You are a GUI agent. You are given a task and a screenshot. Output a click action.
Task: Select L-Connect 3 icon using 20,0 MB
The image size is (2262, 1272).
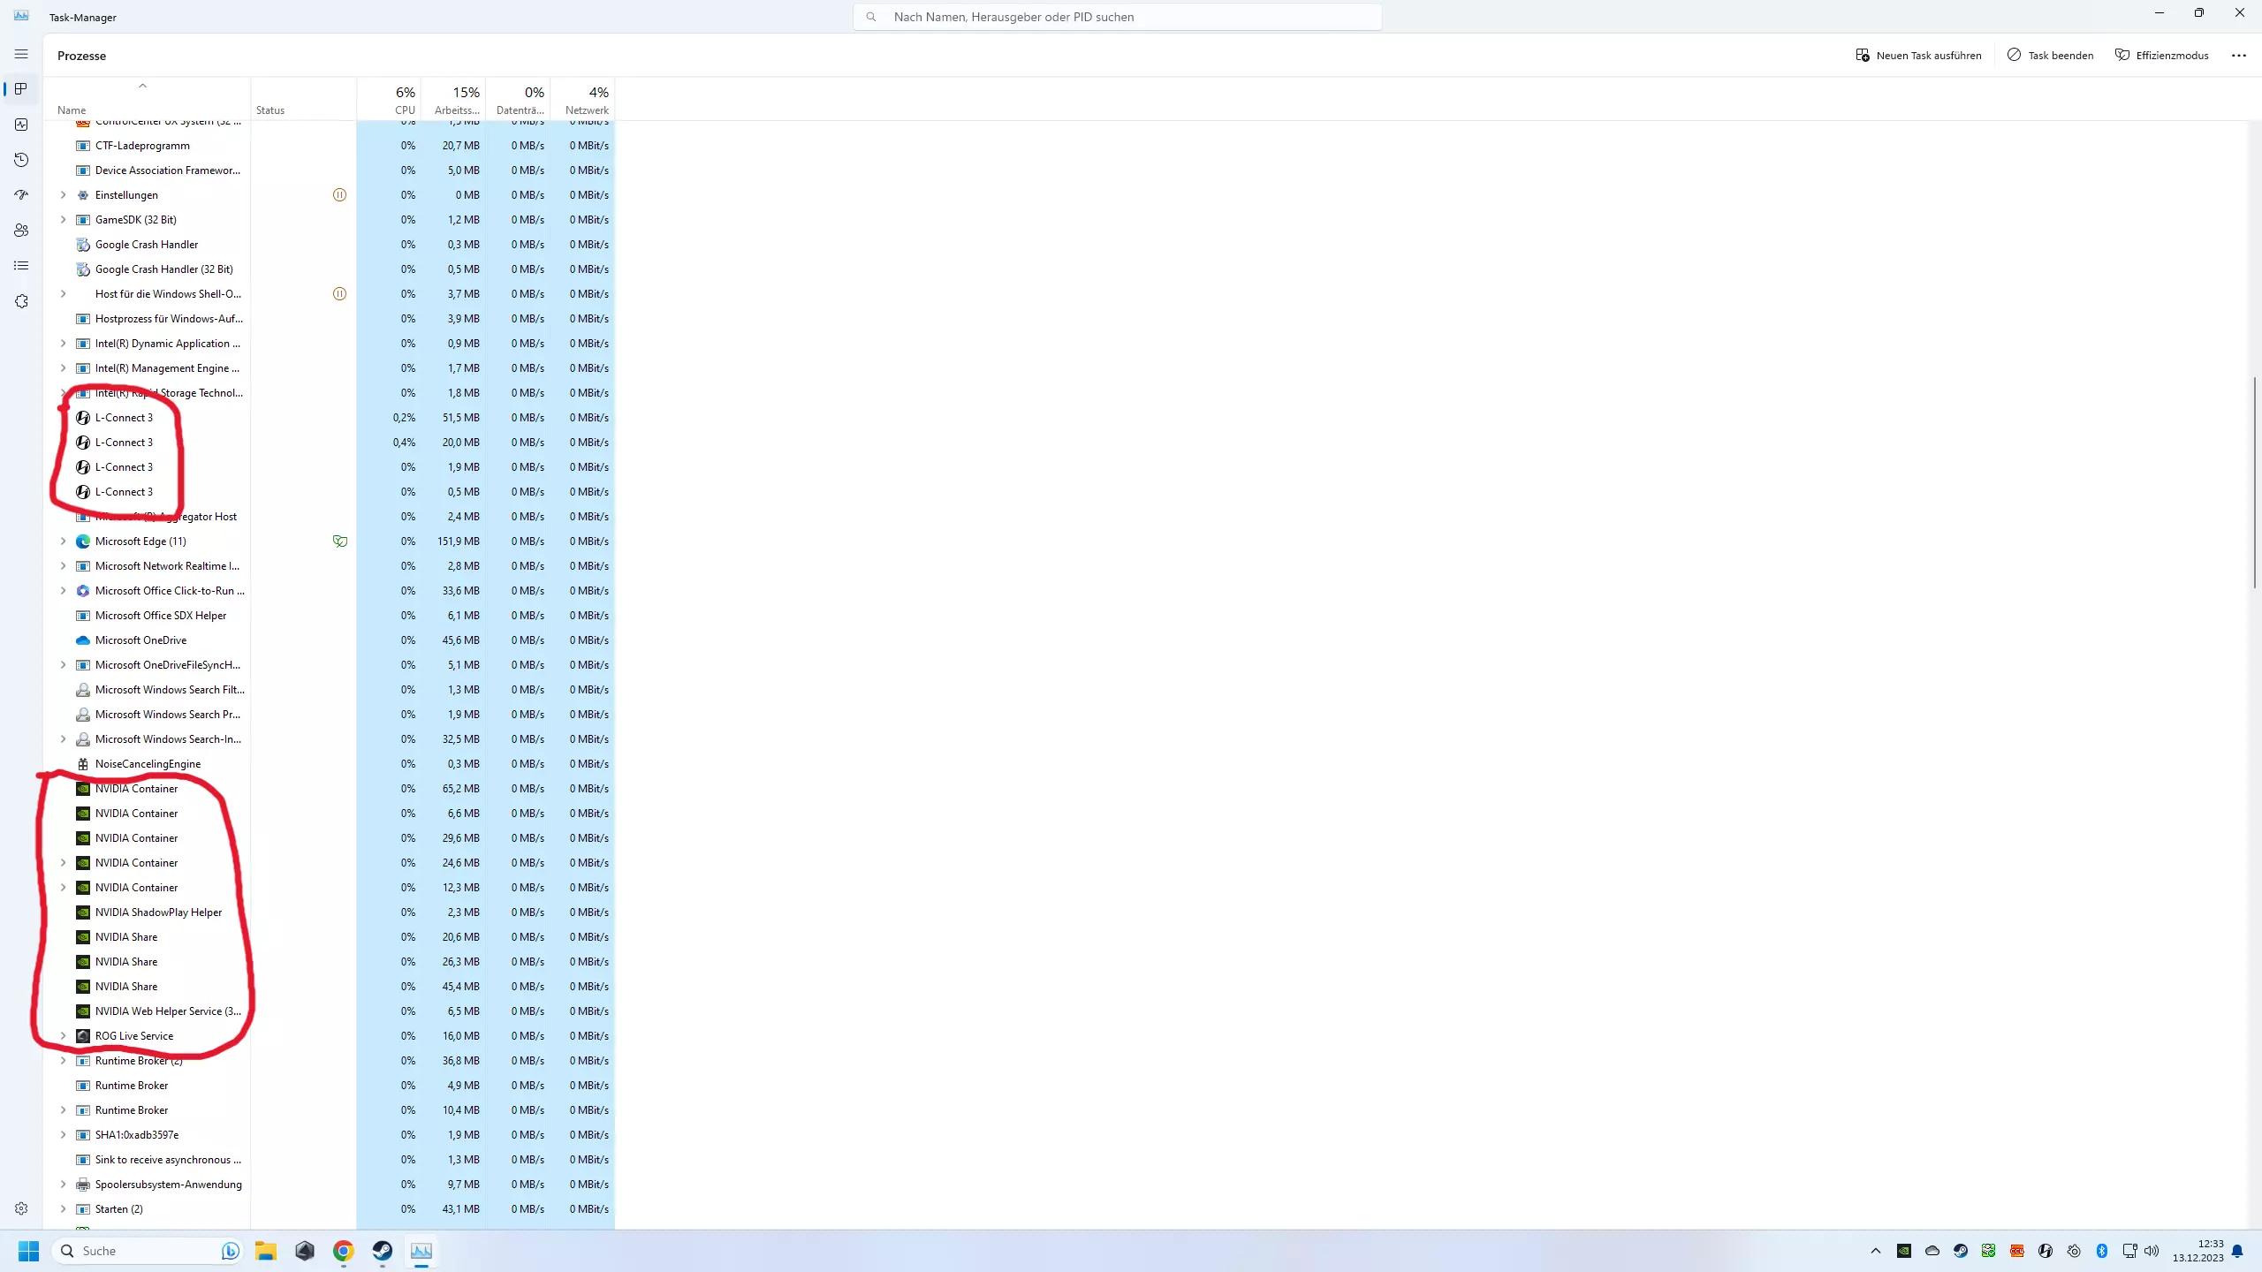pos(83,443)
